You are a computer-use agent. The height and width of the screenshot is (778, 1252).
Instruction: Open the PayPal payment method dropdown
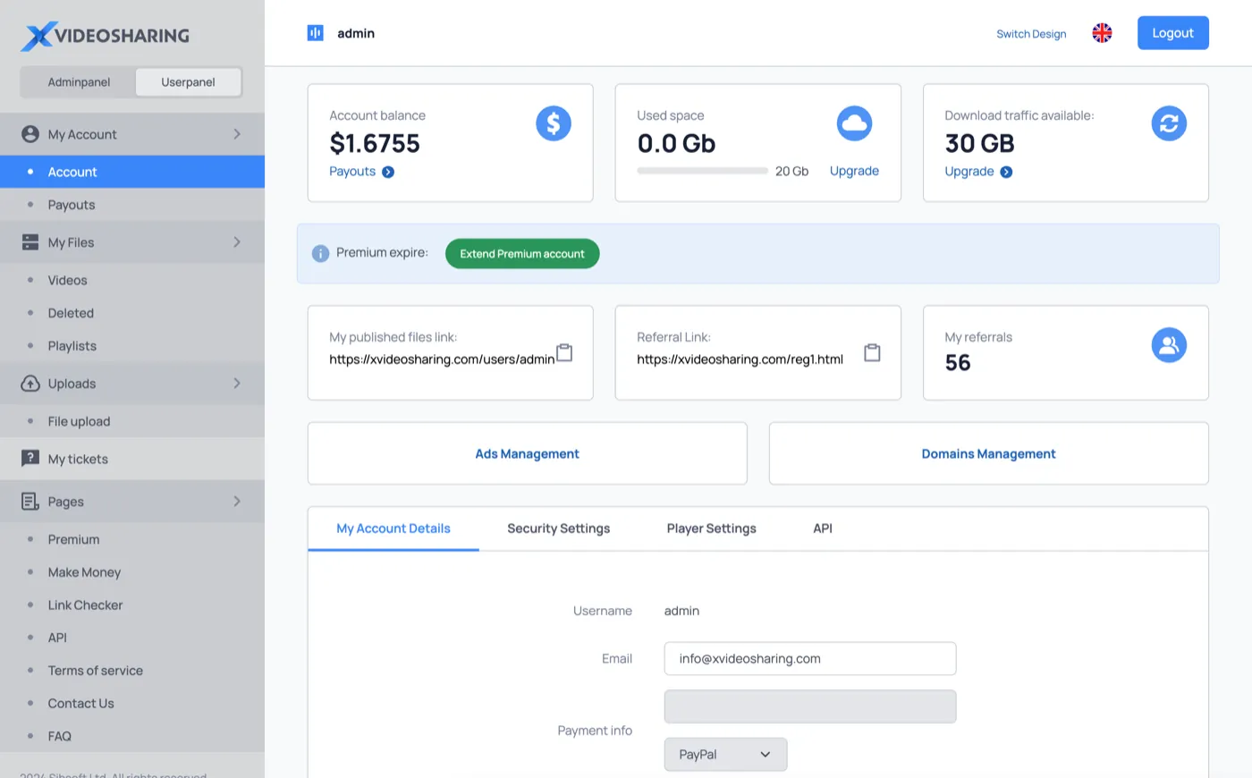click(725, 755)
